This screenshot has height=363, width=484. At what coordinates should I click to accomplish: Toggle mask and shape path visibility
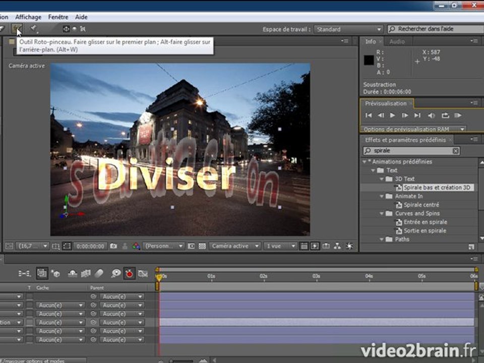pos(67,246)
